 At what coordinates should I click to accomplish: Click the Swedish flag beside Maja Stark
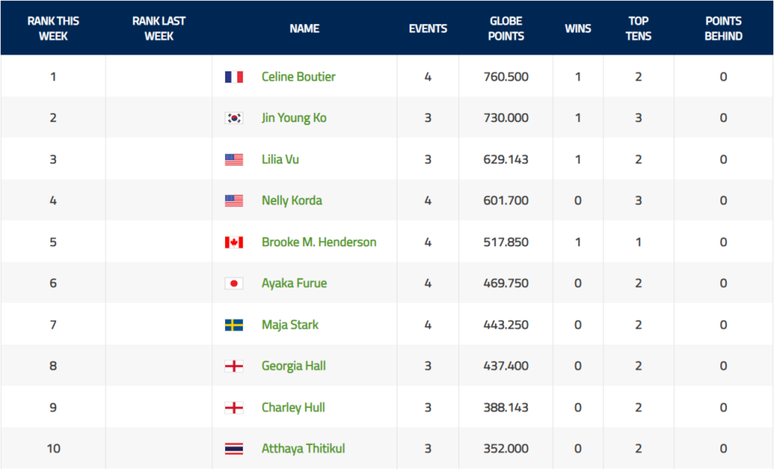pyautogui.click(x=234, y=325)
